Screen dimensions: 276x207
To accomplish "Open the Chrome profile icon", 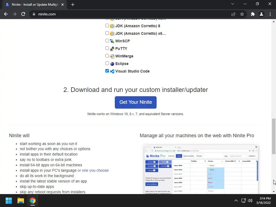I will [261, 14].
